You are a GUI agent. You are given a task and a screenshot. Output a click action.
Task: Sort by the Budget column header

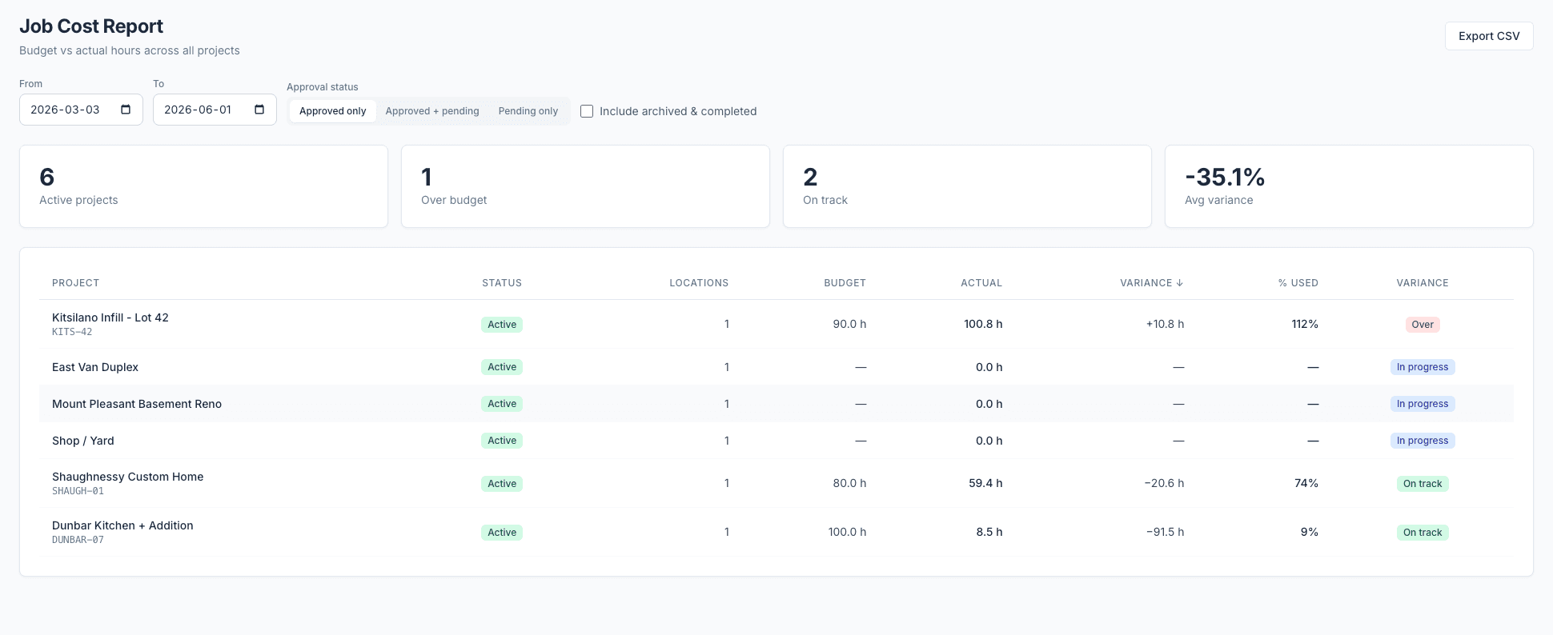pyautogui.click(x=845, y=283)
